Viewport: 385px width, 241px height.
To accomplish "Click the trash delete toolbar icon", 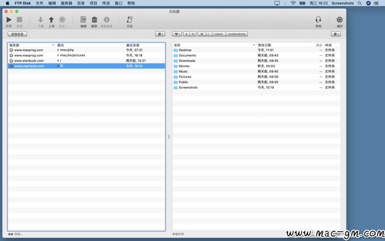I will (x=94, y=20).
